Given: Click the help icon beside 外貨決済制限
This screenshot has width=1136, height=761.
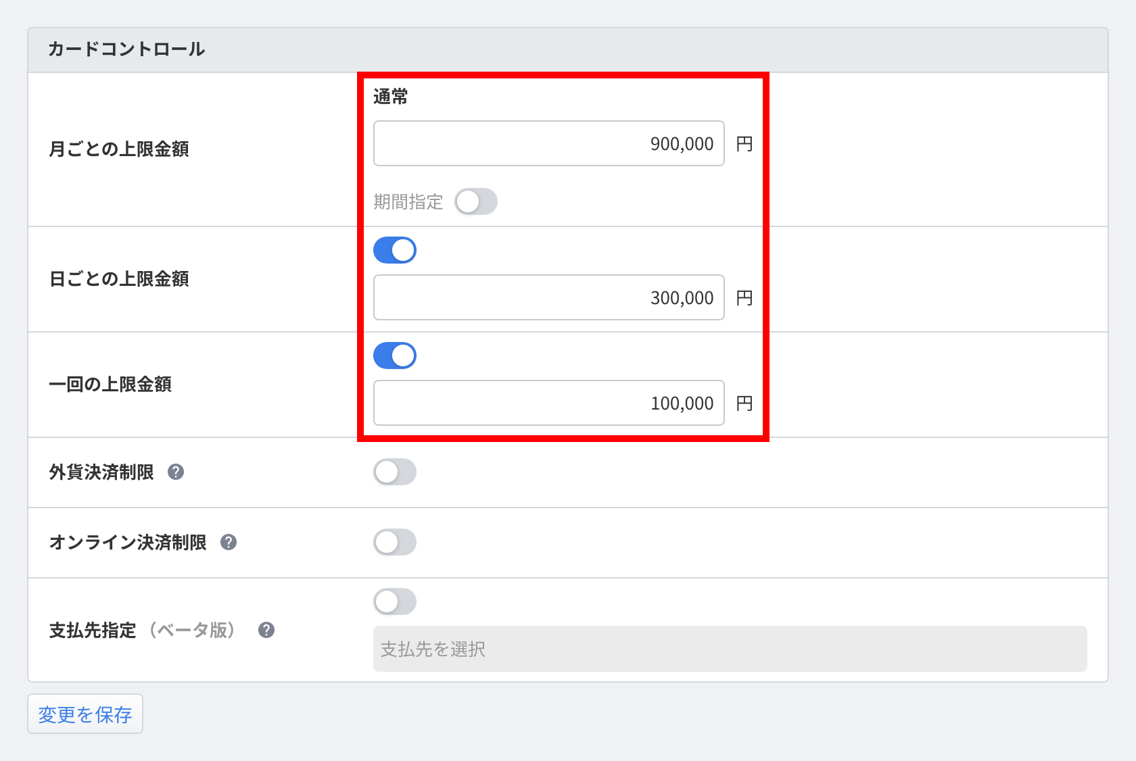Looking at the screenshot, I should (x=176, y=472).
